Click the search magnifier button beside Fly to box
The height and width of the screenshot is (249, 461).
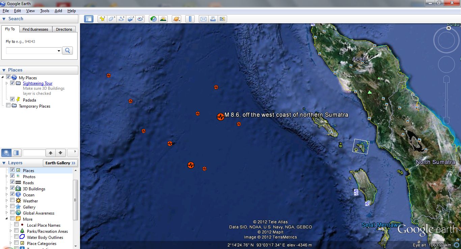pyautogui.click(x=67, y=51)
